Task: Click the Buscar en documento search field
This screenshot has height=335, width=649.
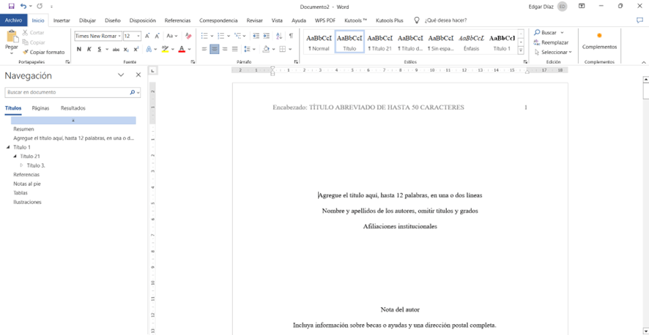Action: coord(66,93)
